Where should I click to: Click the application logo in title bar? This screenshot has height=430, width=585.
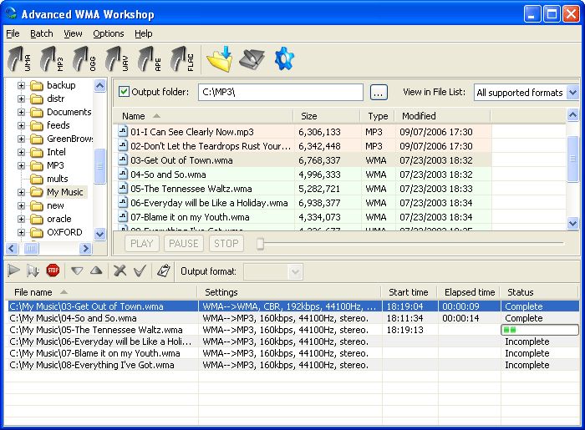11,13
